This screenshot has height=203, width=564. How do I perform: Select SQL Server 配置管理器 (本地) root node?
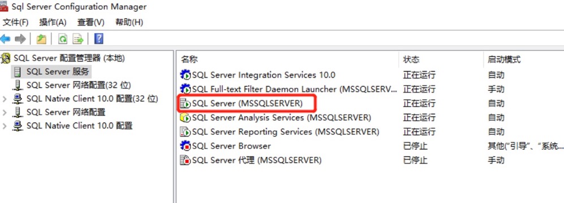[69, 58]
